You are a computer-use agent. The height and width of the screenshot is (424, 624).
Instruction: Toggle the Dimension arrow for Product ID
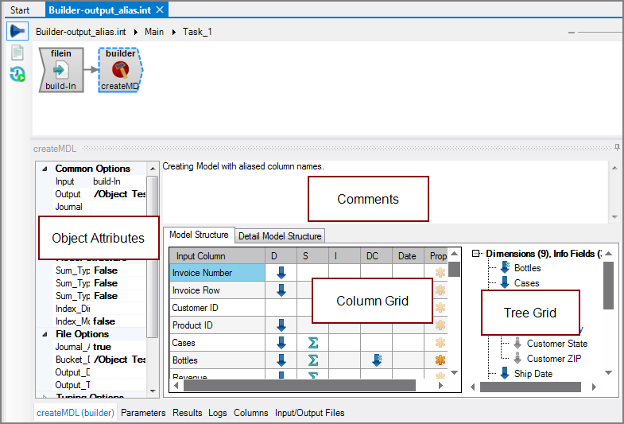point(281,325)
